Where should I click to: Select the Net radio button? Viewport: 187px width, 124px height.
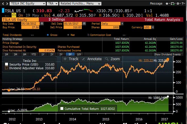pos(68,35)
